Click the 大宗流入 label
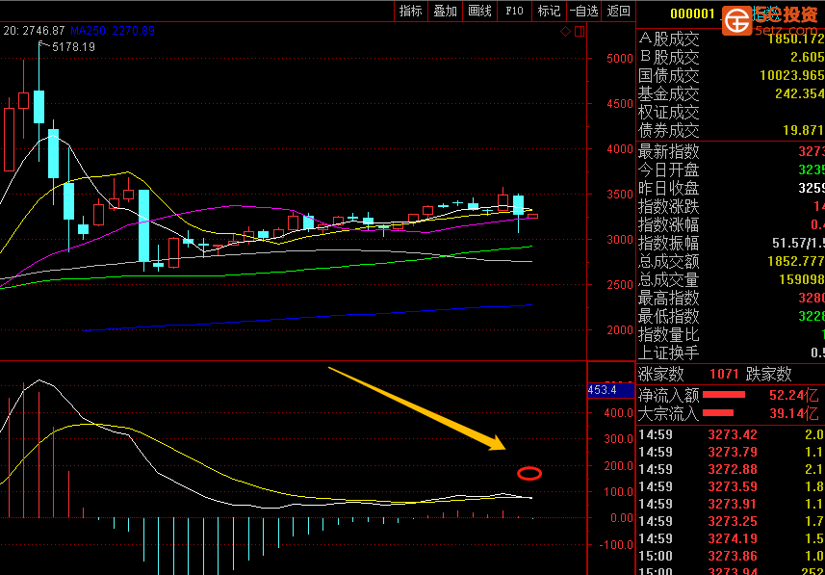 tap(669, 414)
